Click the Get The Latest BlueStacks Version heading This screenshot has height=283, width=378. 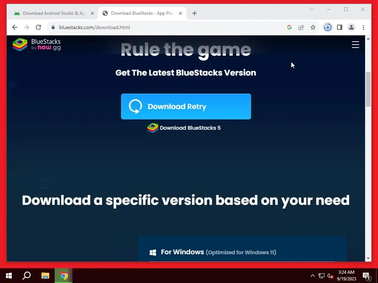[x=186, y=73]
